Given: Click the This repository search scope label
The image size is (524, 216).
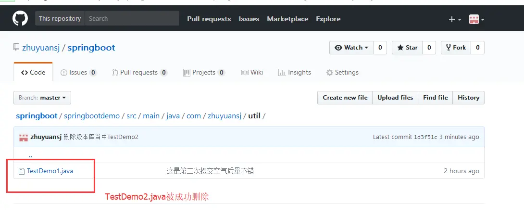Looking at the screenshot, I should 60,18.
